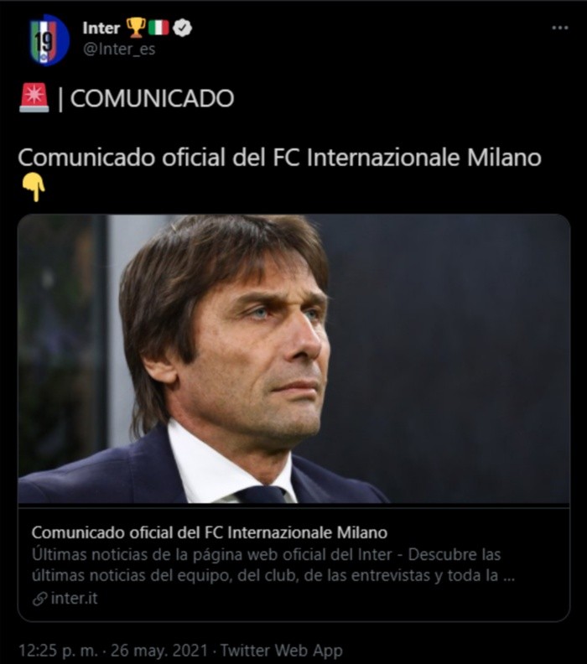Click the second line of the card description

point(273,575)
